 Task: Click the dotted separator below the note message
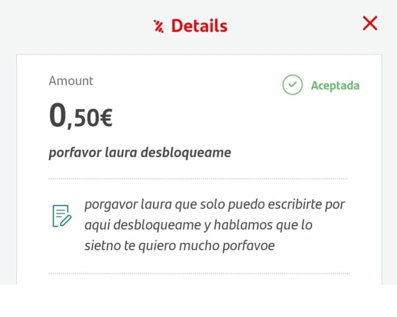pyautogui.click(x=199, y=274)
